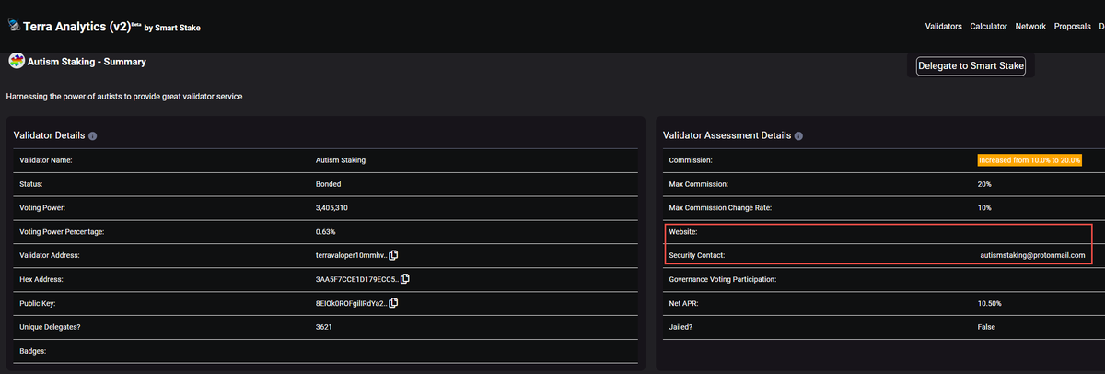Click the 8ElOk0ROFgilIRdYa2.. public key text
This screenshot has height=374, width=1105.
(350, 303)
